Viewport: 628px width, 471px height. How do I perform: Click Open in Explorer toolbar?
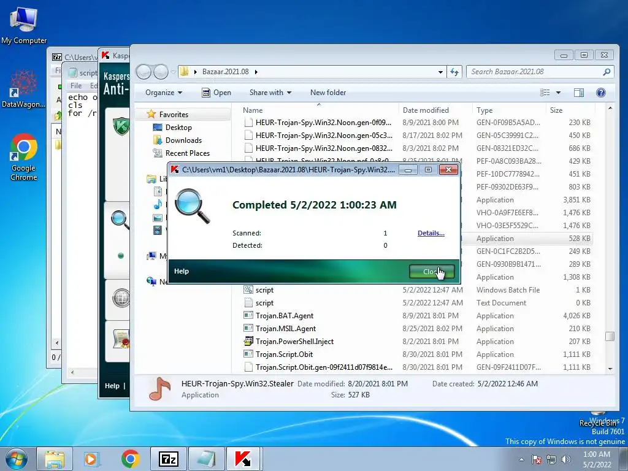(216, 93)
